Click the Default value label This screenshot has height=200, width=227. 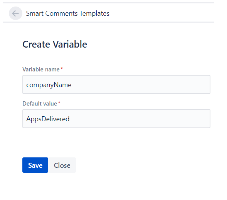pyautogui.click(x=40, y=104)
